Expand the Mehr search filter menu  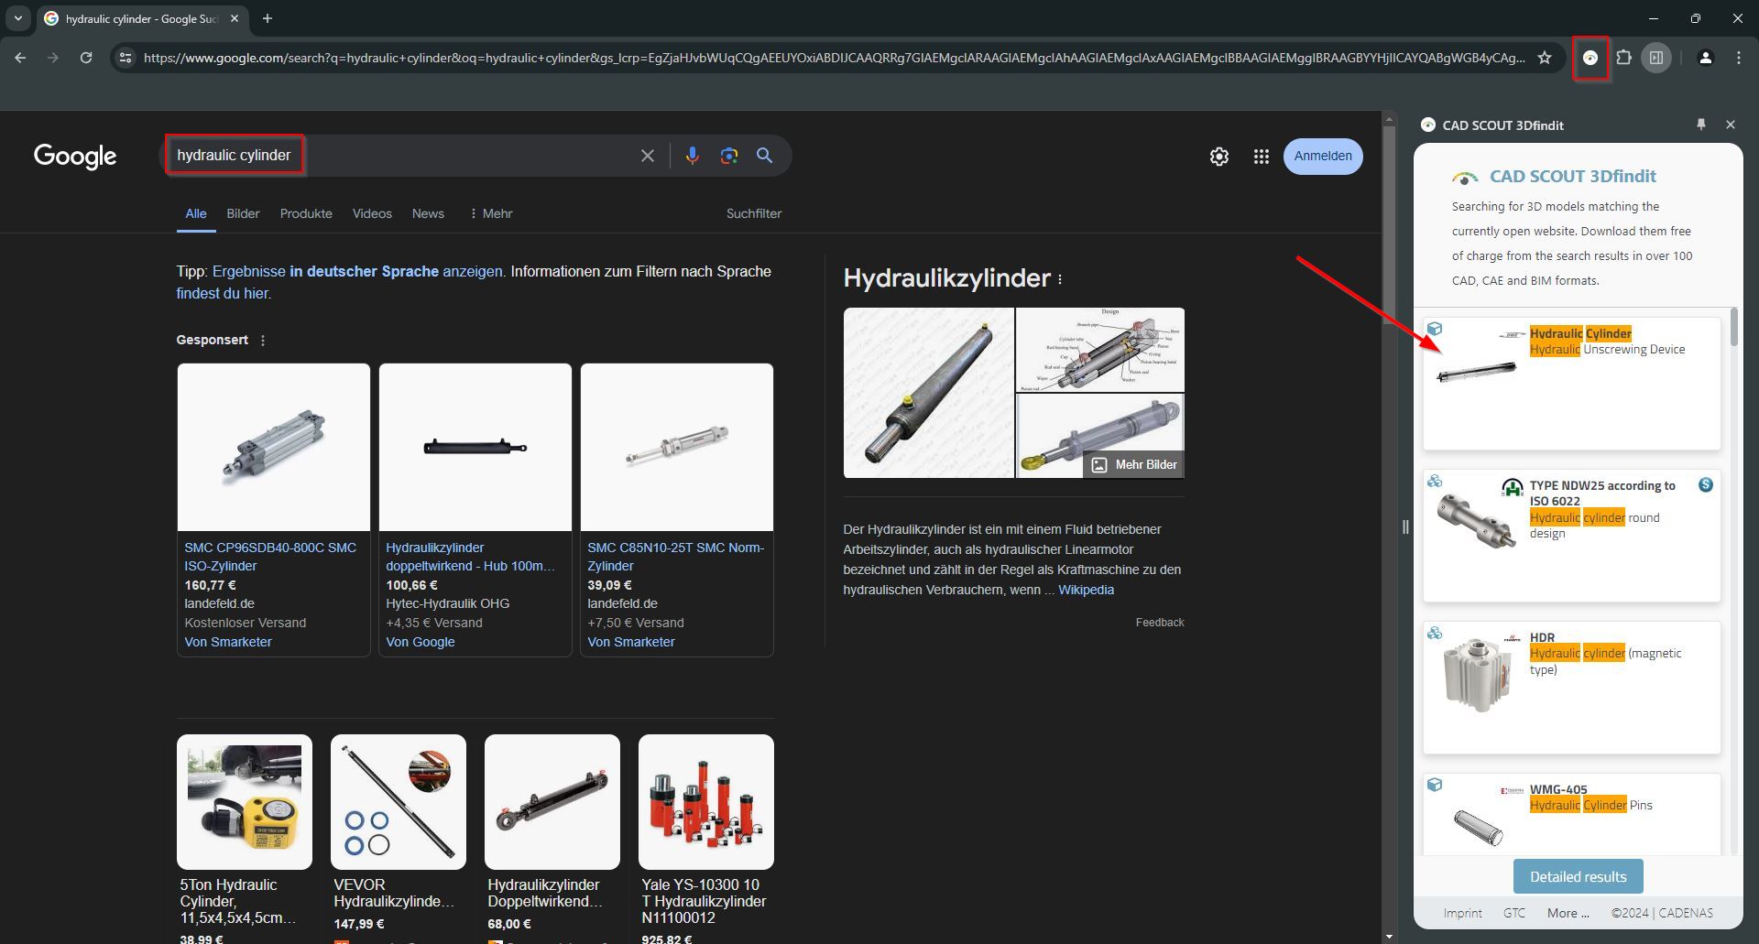490,213
